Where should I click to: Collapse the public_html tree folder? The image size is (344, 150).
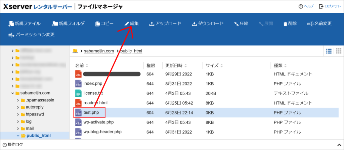point(18,136)
